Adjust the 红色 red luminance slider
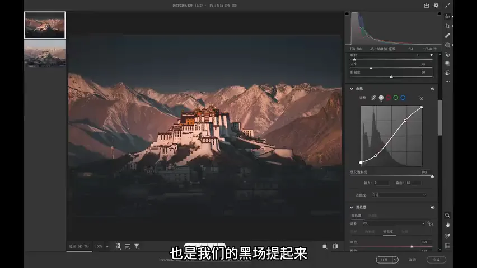477x268 pixels. [391, 246]
